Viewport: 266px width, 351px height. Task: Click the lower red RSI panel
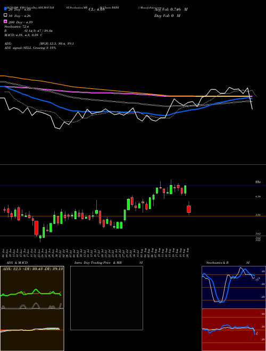[234, 330]
